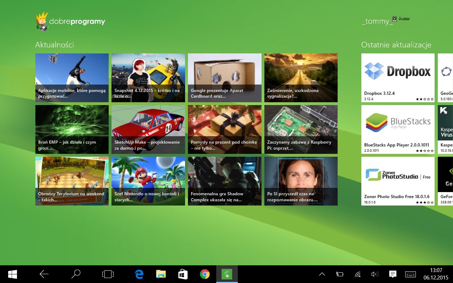Viewport: 453px width, 283px height.
Task: Click the battery status tray icon
Action: click(340, 274)
